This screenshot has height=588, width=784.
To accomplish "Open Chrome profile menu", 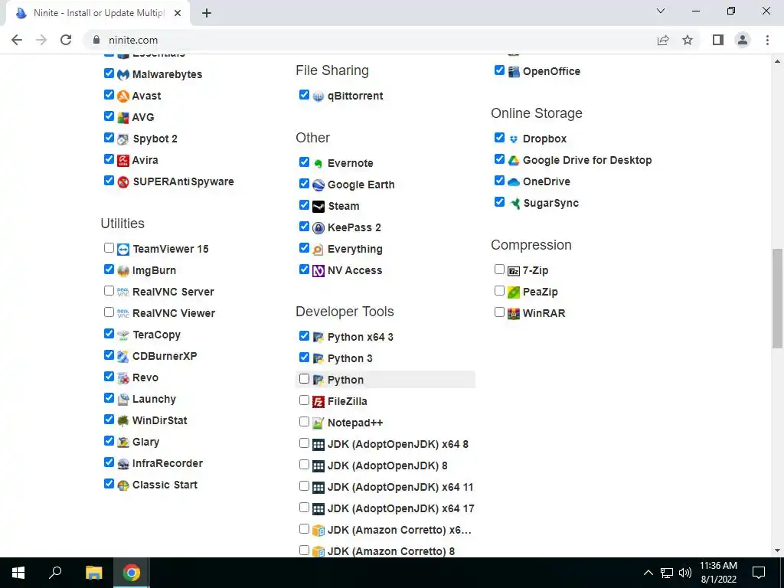I will (743, 40).
